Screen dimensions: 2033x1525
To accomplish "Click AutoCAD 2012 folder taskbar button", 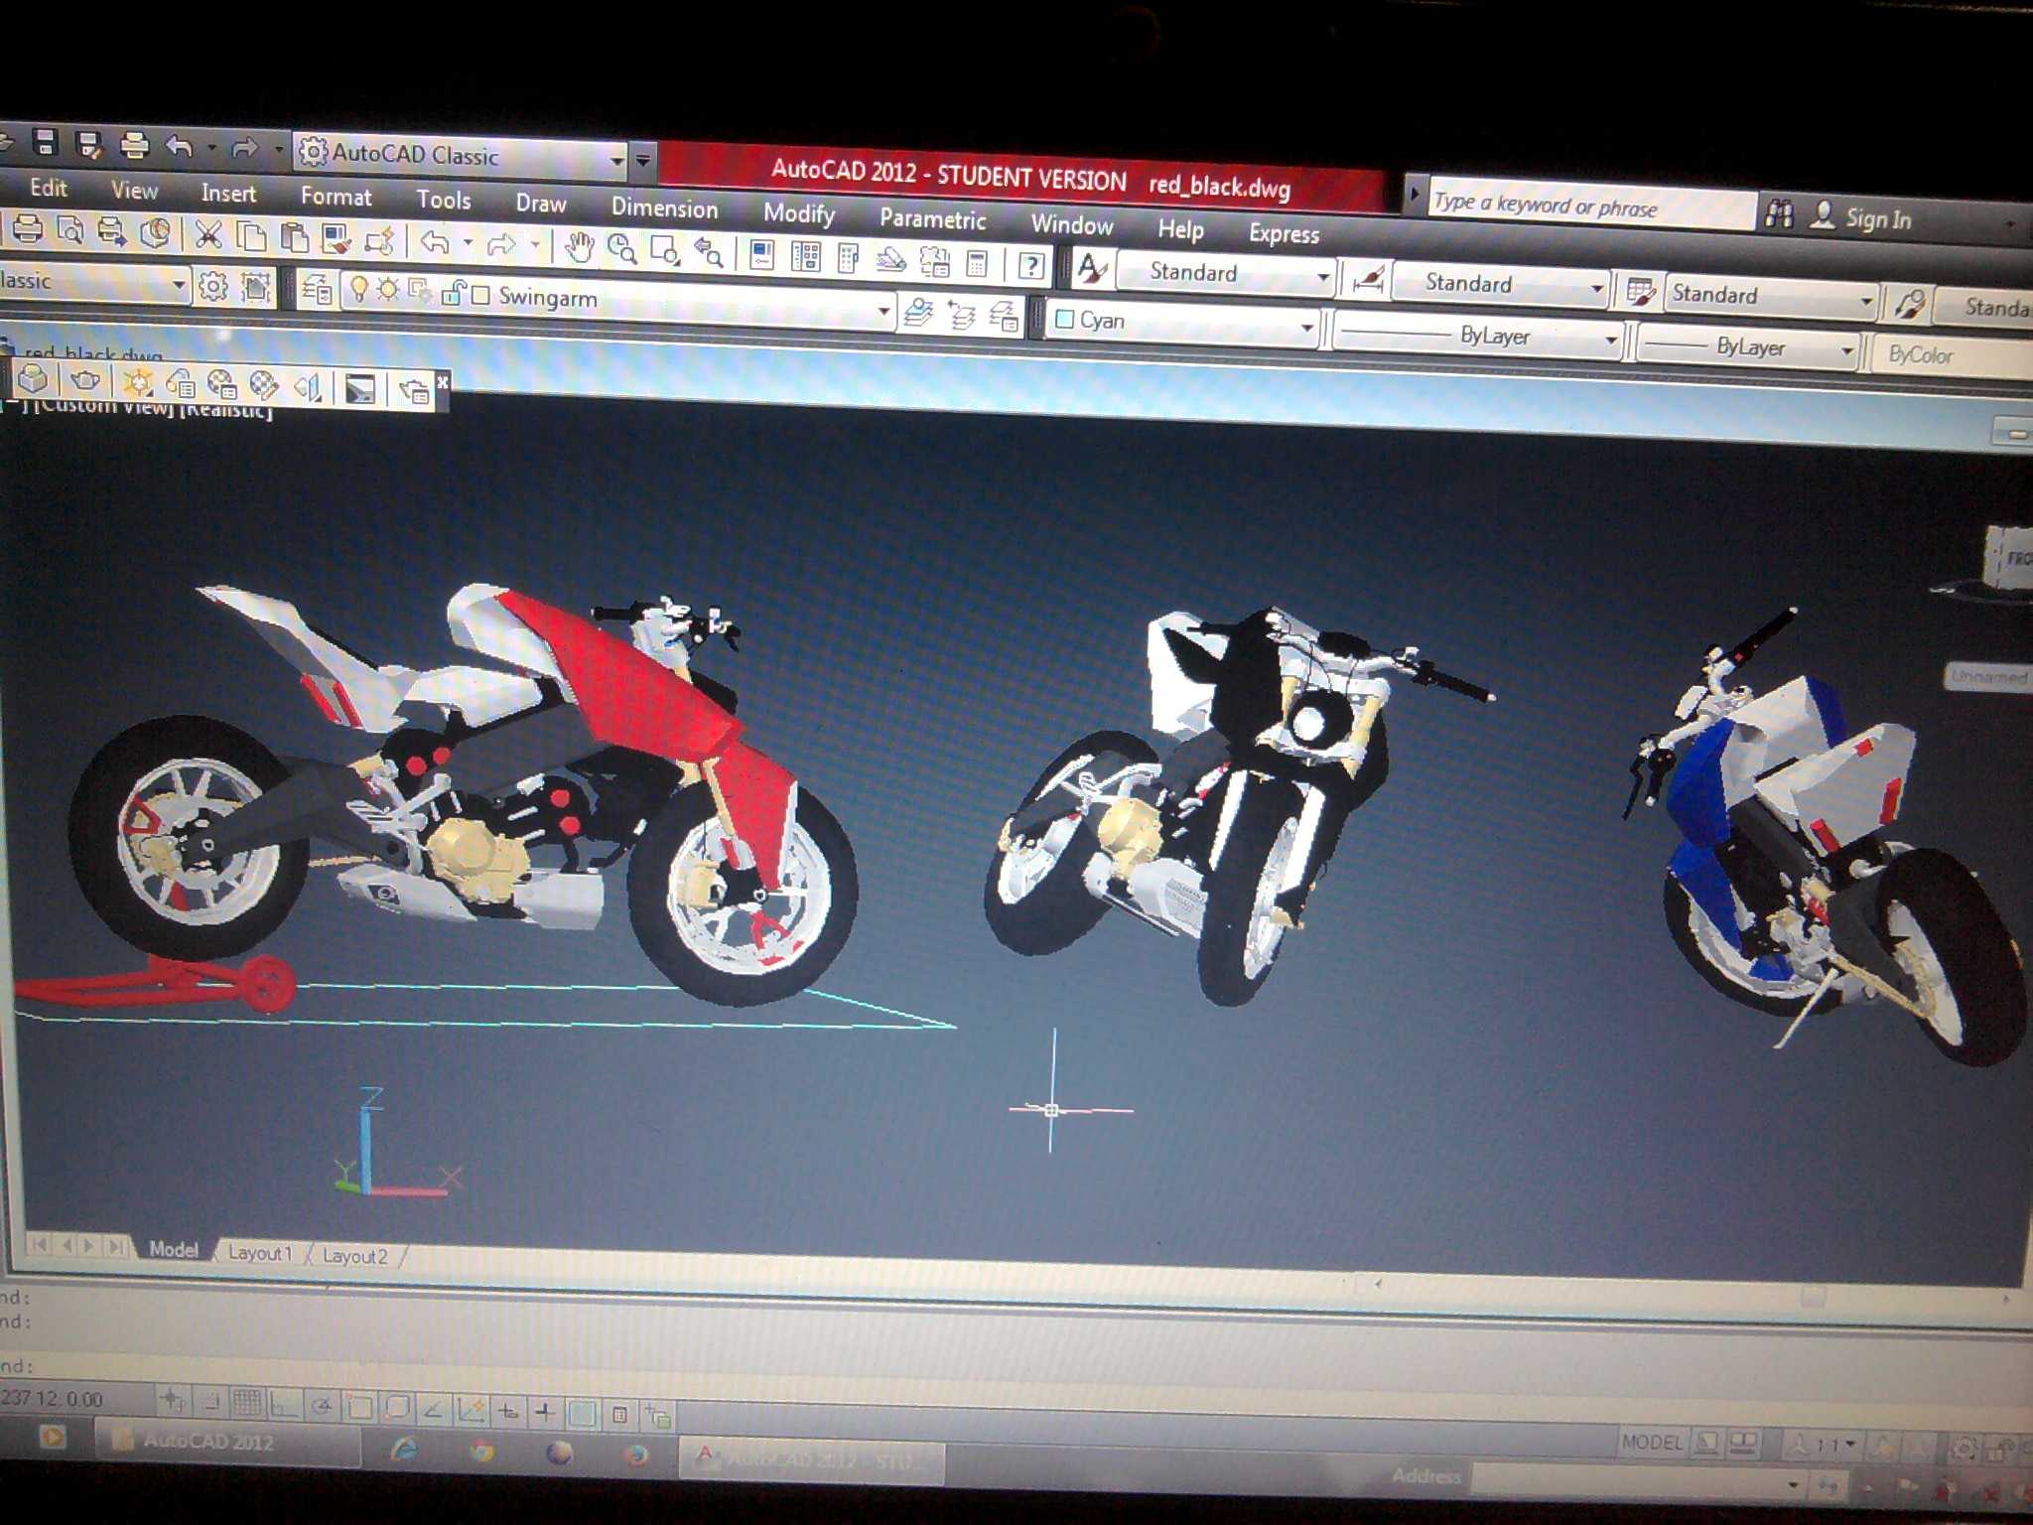I will coord(226,1441).
